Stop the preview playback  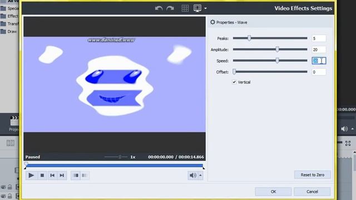click(x=42, y=176)
